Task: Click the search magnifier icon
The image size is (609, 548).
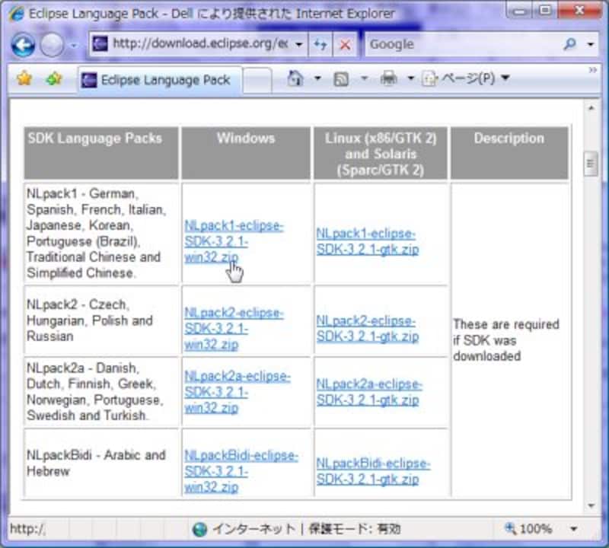Action: 569,44
